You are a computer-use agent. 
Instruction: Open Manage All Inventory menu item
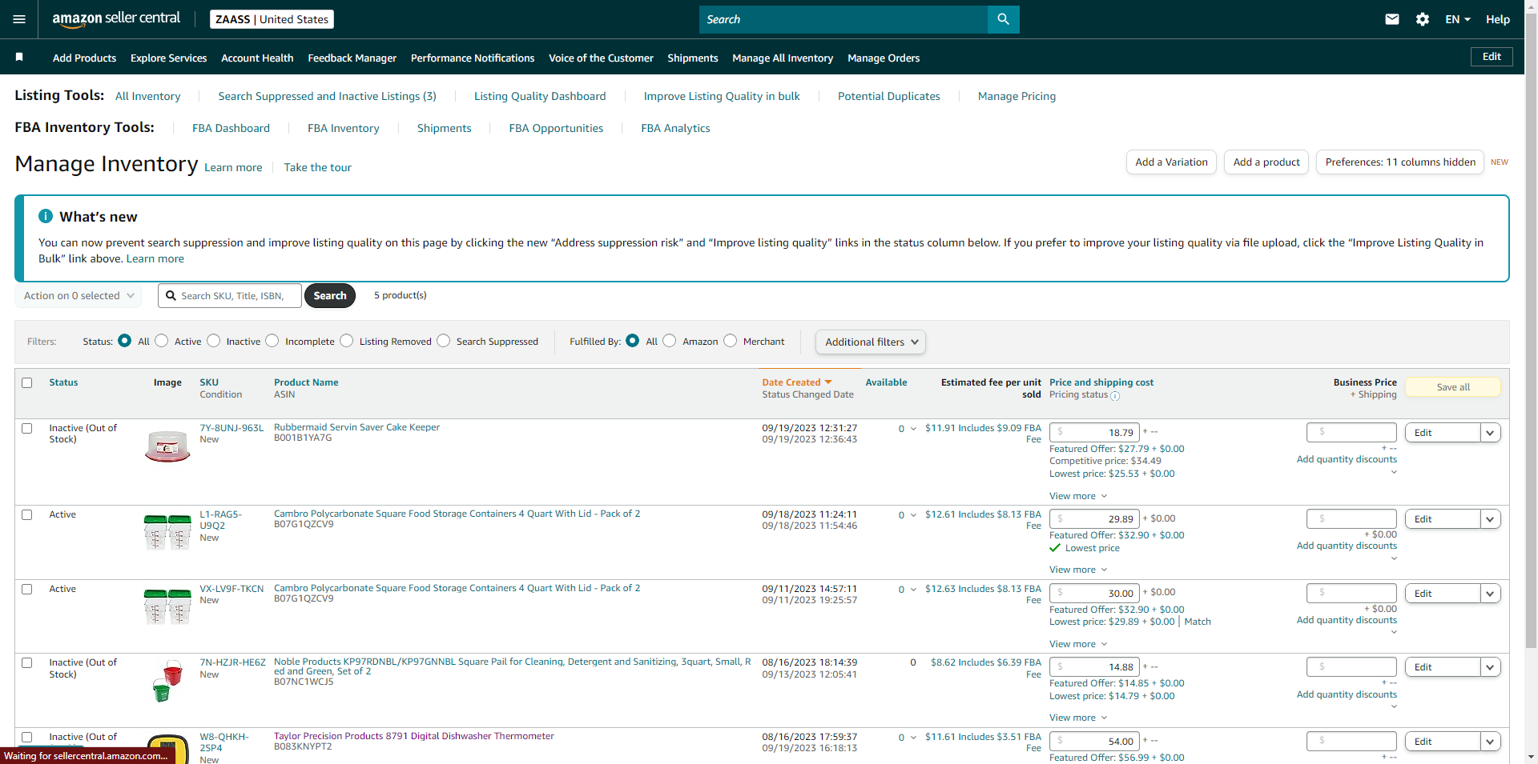783,58
